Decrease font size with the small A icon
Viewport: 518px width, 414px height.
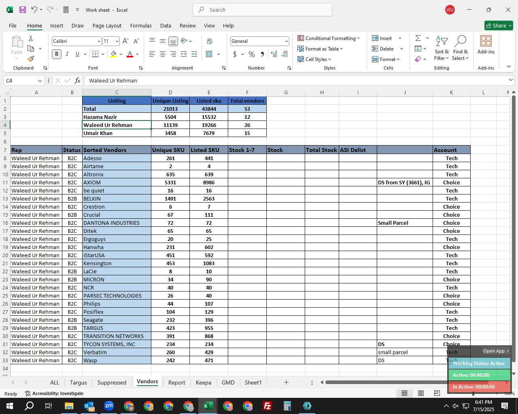pos(136,41)
